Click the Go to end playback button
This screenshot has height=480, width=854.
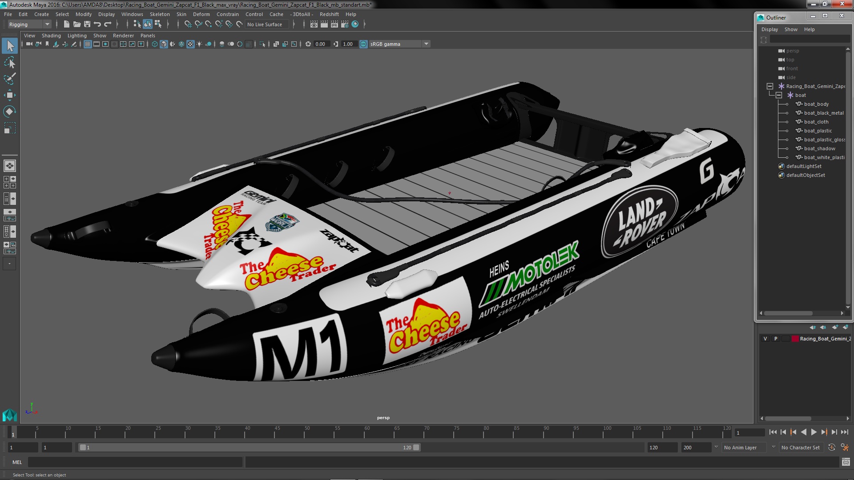pos(845,432)
